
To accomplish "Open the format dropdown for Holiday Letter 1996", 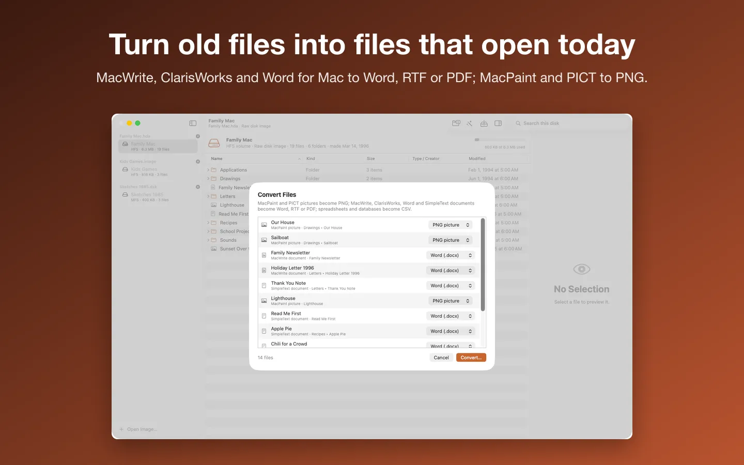I will tap(451, 271).
